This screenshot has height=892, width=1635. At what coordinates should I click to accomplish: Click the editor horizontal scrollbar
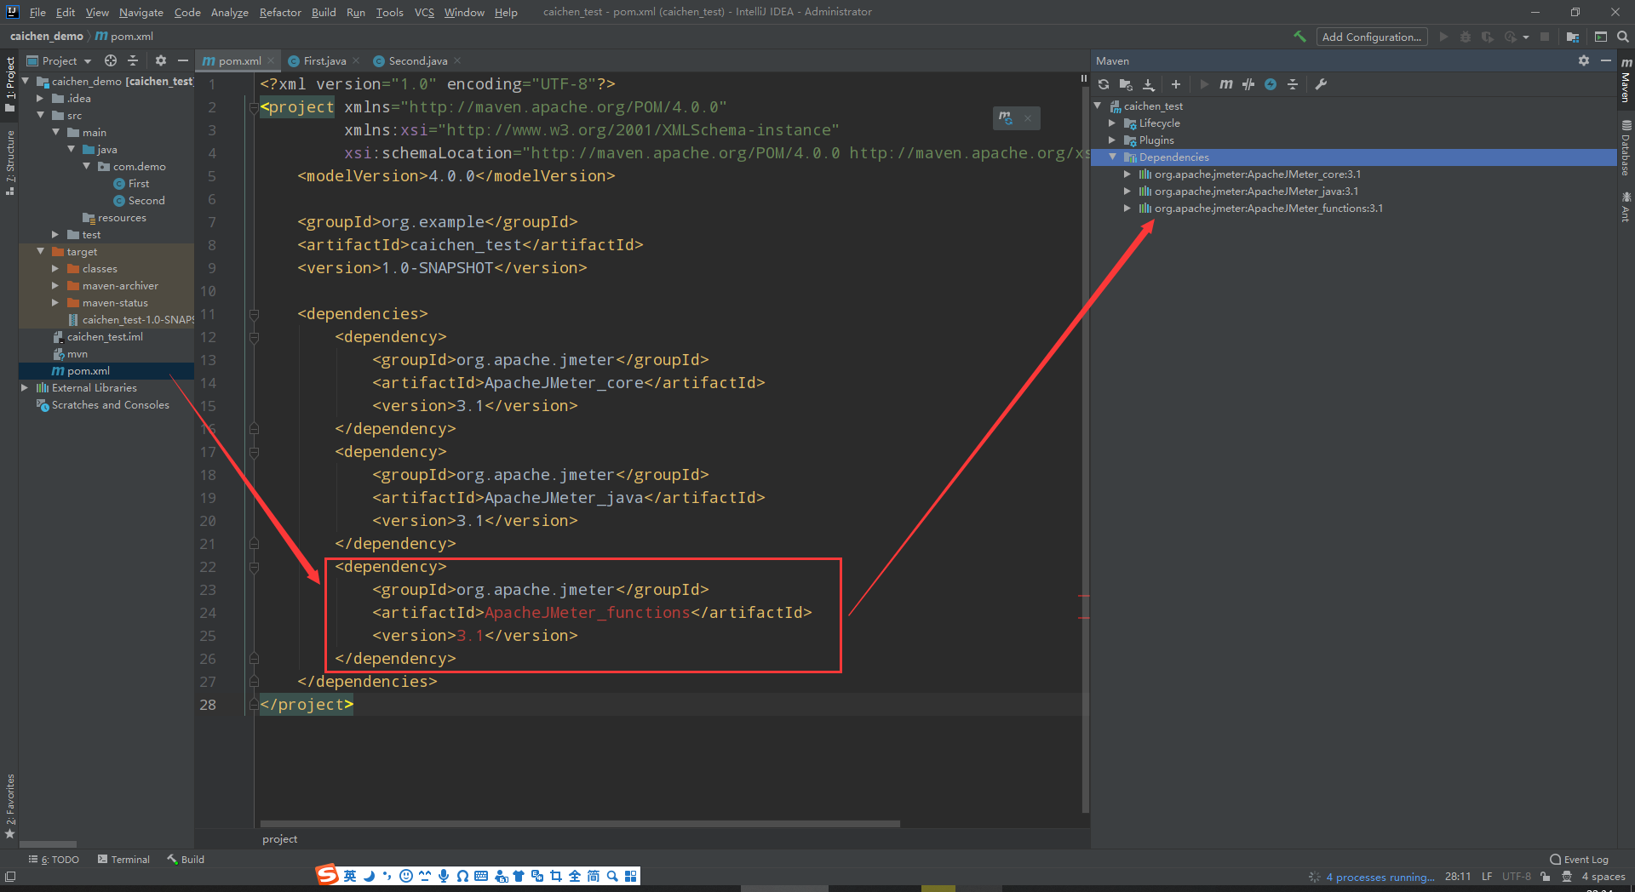[x=580, y=824]
